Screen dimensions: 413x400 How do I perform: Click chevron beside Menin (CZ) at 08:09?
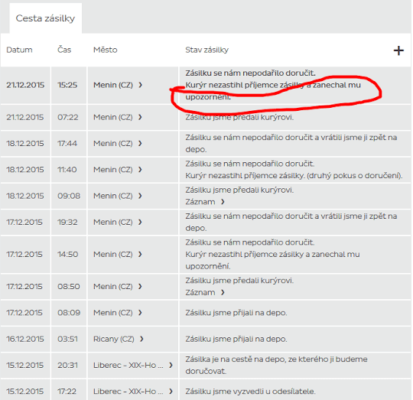140,313
